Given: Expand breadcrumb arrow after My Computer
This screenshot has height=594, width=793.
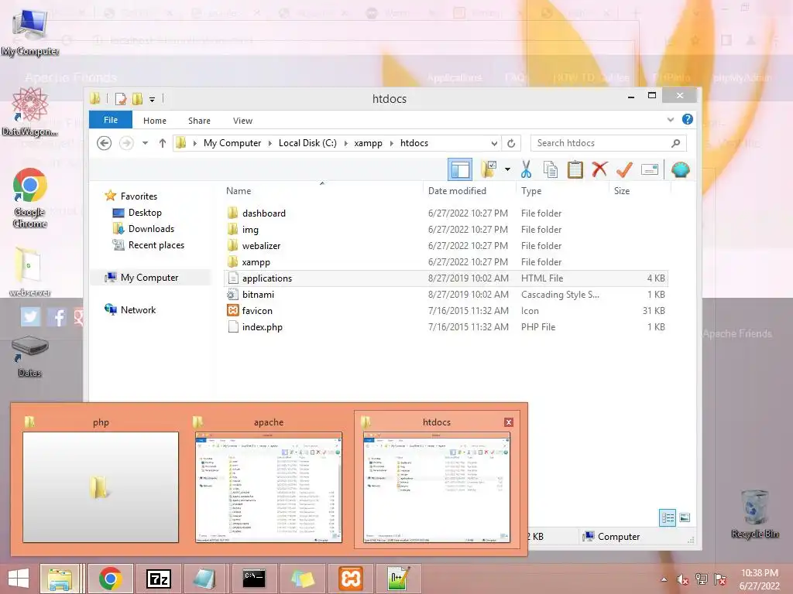Looking at the screenshot, I should [270, 143].
